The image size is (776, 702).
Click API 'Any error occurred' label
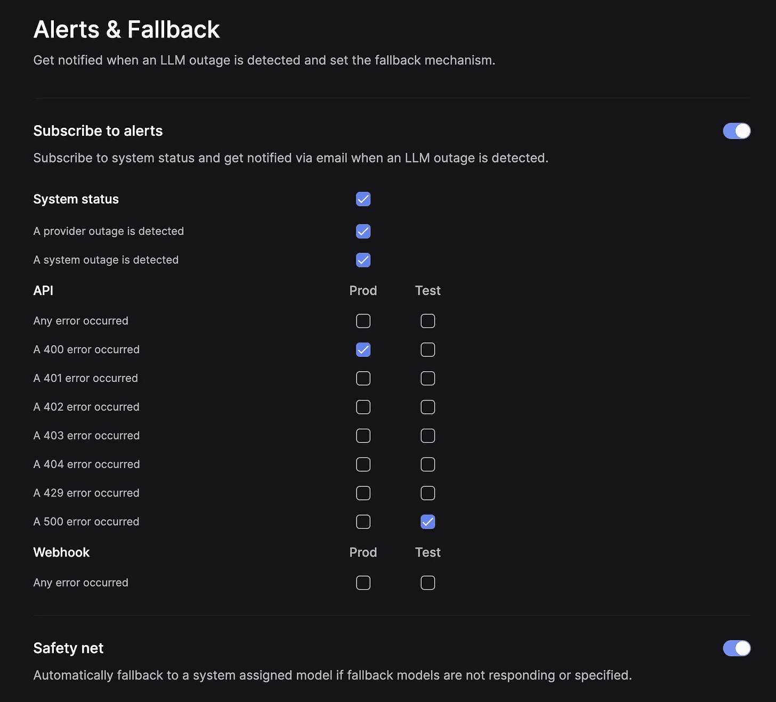81,321
